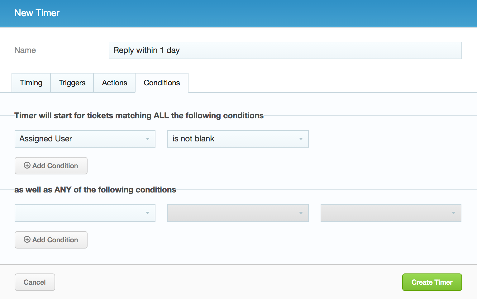Open the Triggers tab
477x299 pixels.
[72, 83]
